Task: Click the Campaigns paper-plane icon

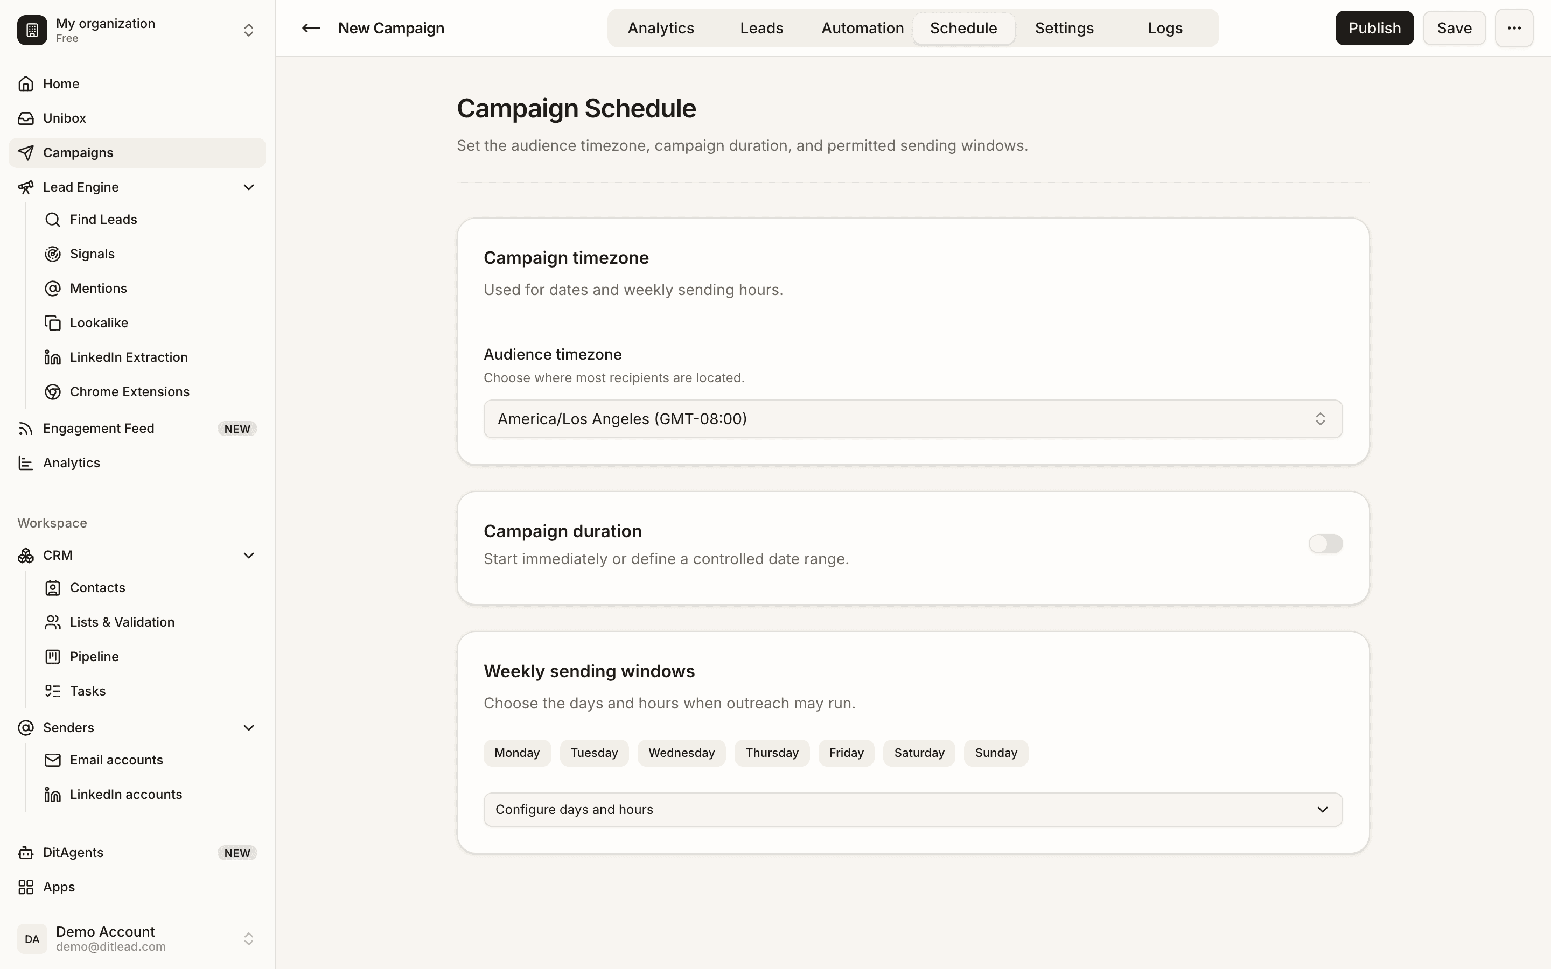Action: [26, 152]
